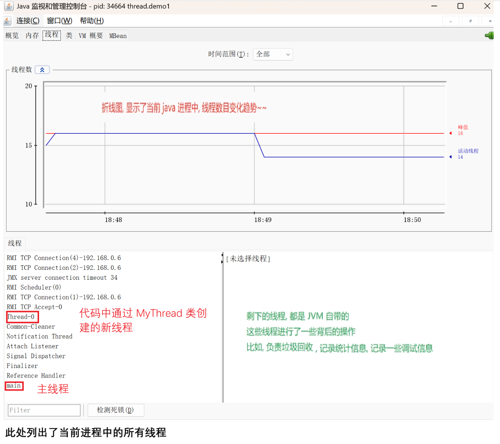The width and height of the screenshot is (500, 444).
Task: Select the RMI Scheduler(0) thread
Action: click(34, 287)
